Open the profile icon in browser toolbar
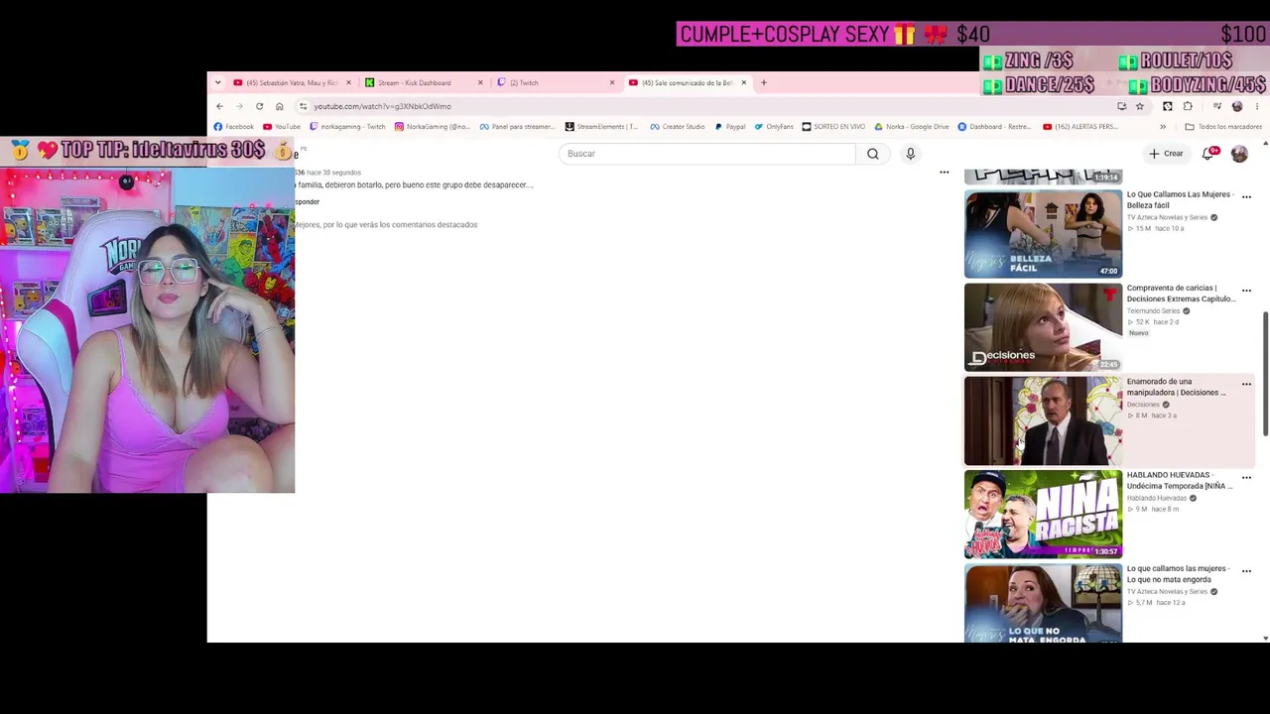Viewport: 1270px width, 714px height. [x=1237, y=106]
